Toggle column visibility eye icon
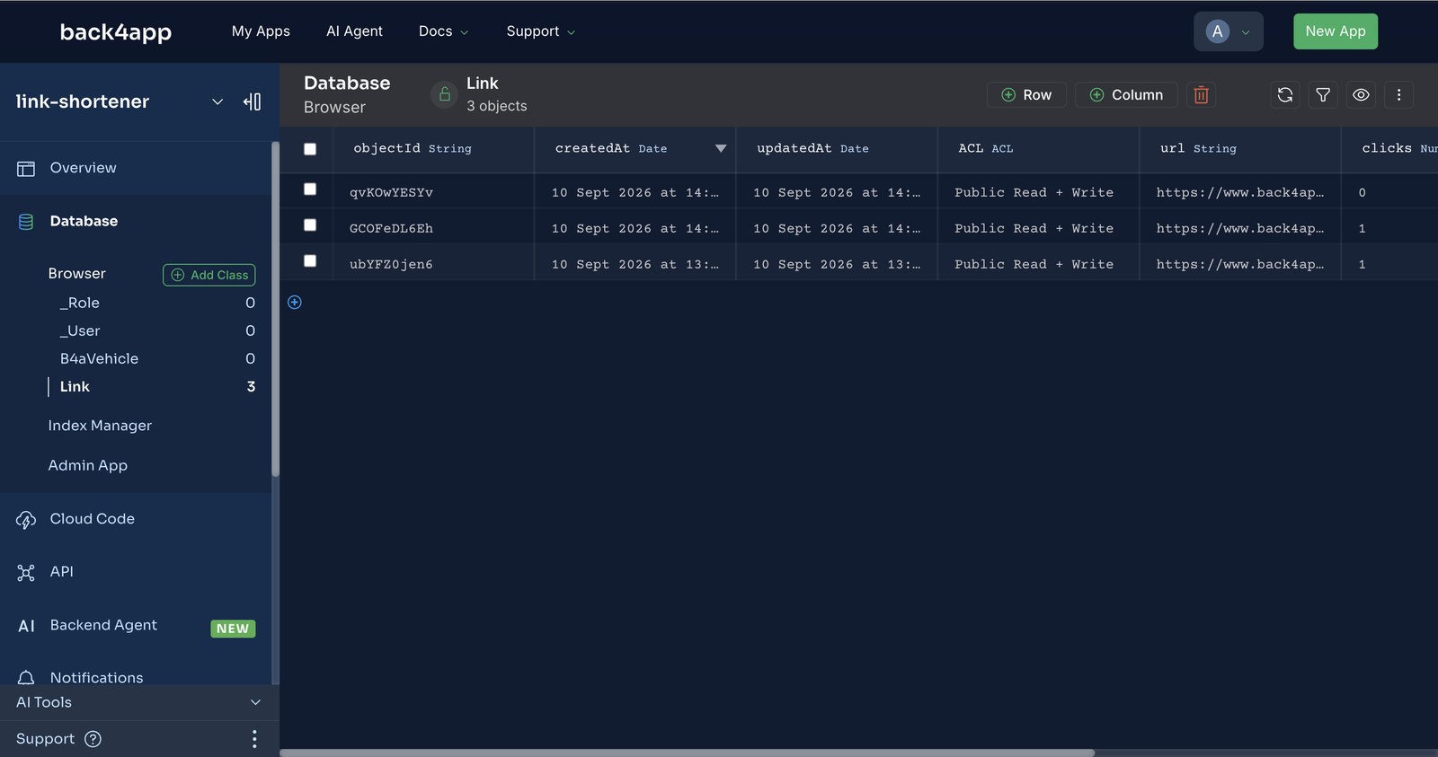 pos(1361,94)
